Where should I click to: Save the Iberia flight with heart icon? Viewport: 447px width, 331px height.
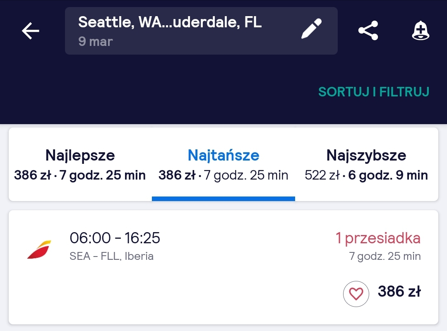[x=356, y=294]
